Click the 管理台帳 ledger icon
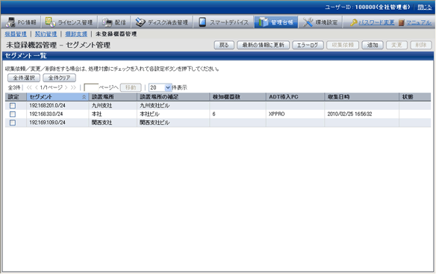 coord(263,22)
